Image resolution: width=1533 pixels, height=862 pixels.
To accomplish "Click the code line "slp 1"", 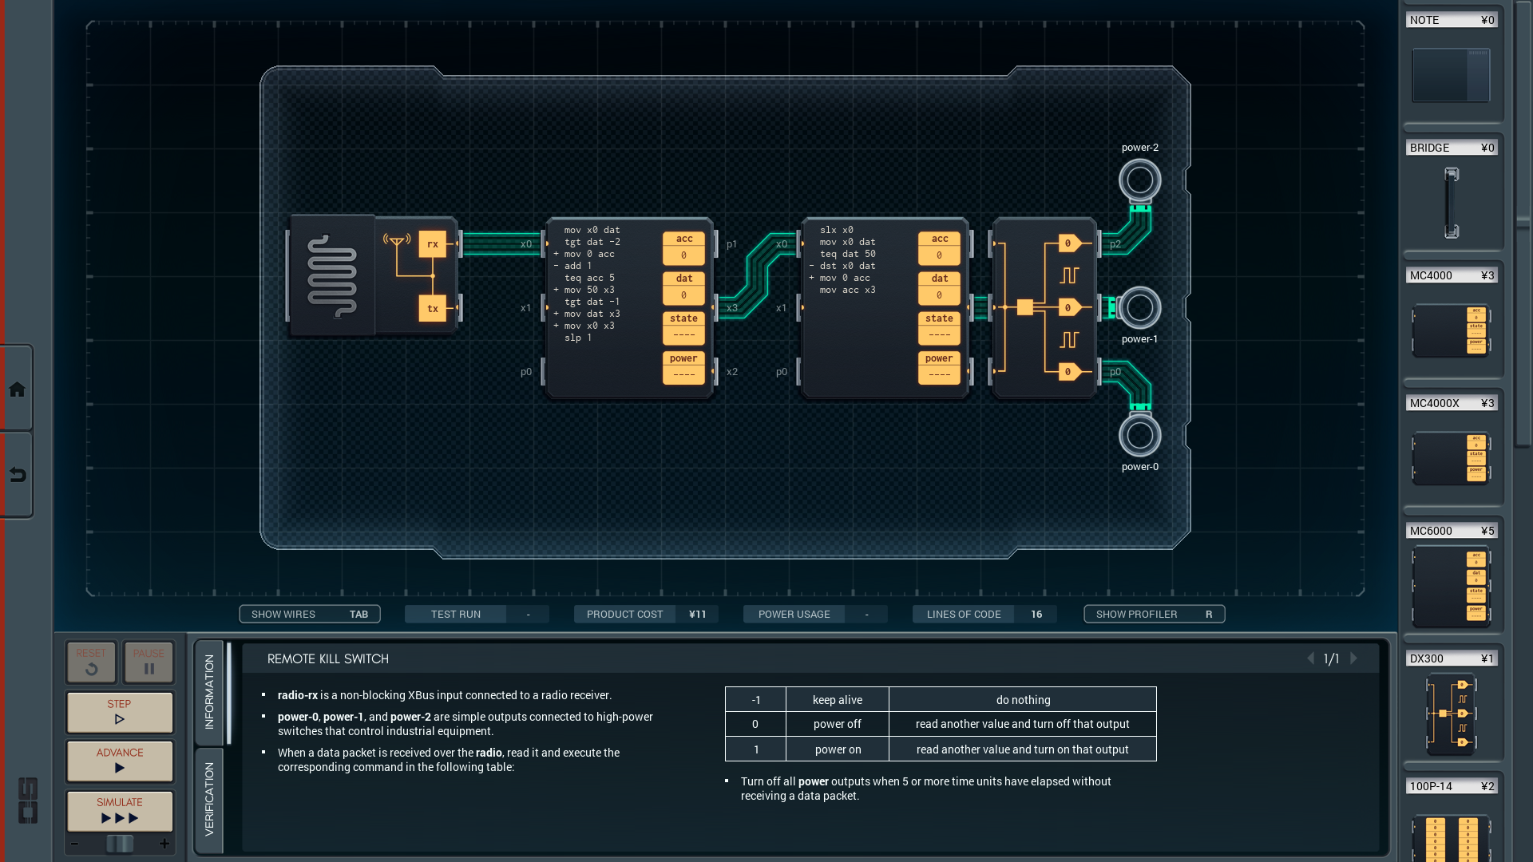I will (578, 338).
